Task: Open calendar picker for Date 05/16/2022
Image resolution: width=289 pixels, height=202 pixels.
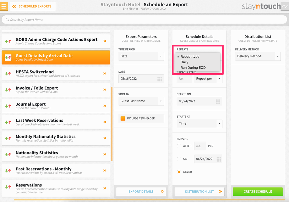Action: pos(160,79)
